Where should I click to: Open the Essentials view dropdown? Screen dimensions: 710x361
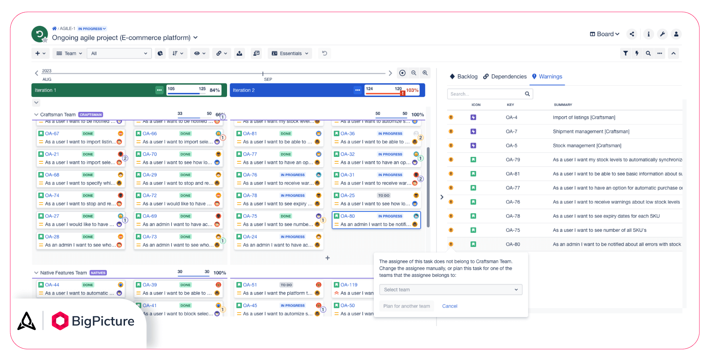point(290,54)
